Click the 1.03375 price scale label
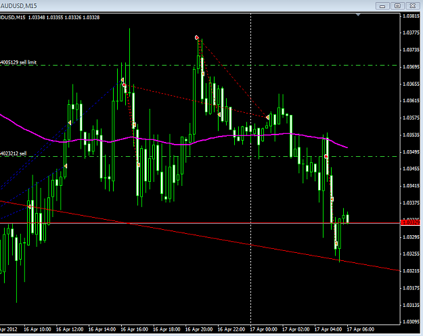This screenshot has width=423, height=336. click(411, 203)
